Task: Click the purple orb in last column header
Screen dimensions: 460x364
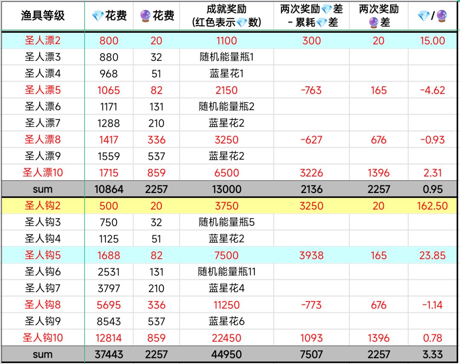Action: [442, 15]
